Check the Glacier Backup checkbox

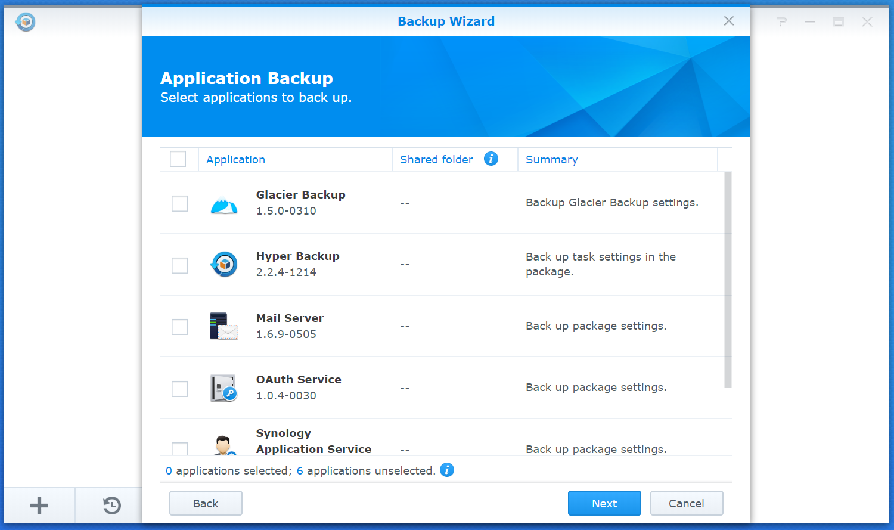tap(179, 204)
